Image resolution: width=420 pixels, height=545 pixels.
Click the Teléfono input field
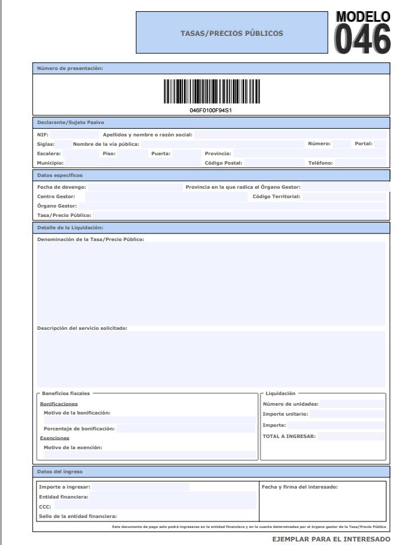coord(361,163)
